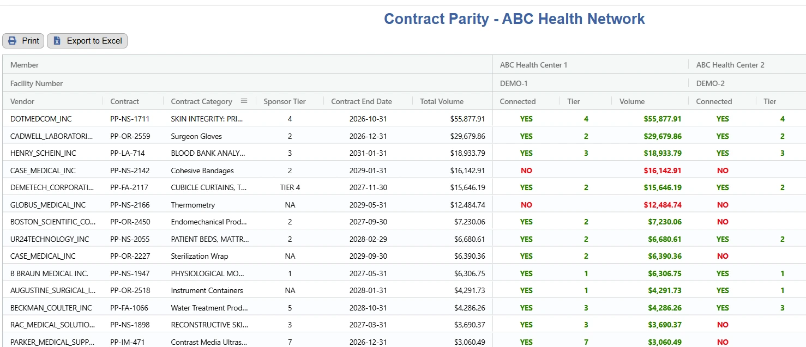Click contract number PP-NS-1711
The height and width of the screenshot is (347, 806).
[x=130, y=119]
